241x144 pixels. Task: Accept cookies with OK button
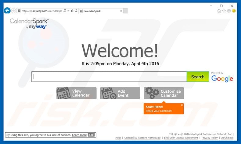[x=91, y=135]
